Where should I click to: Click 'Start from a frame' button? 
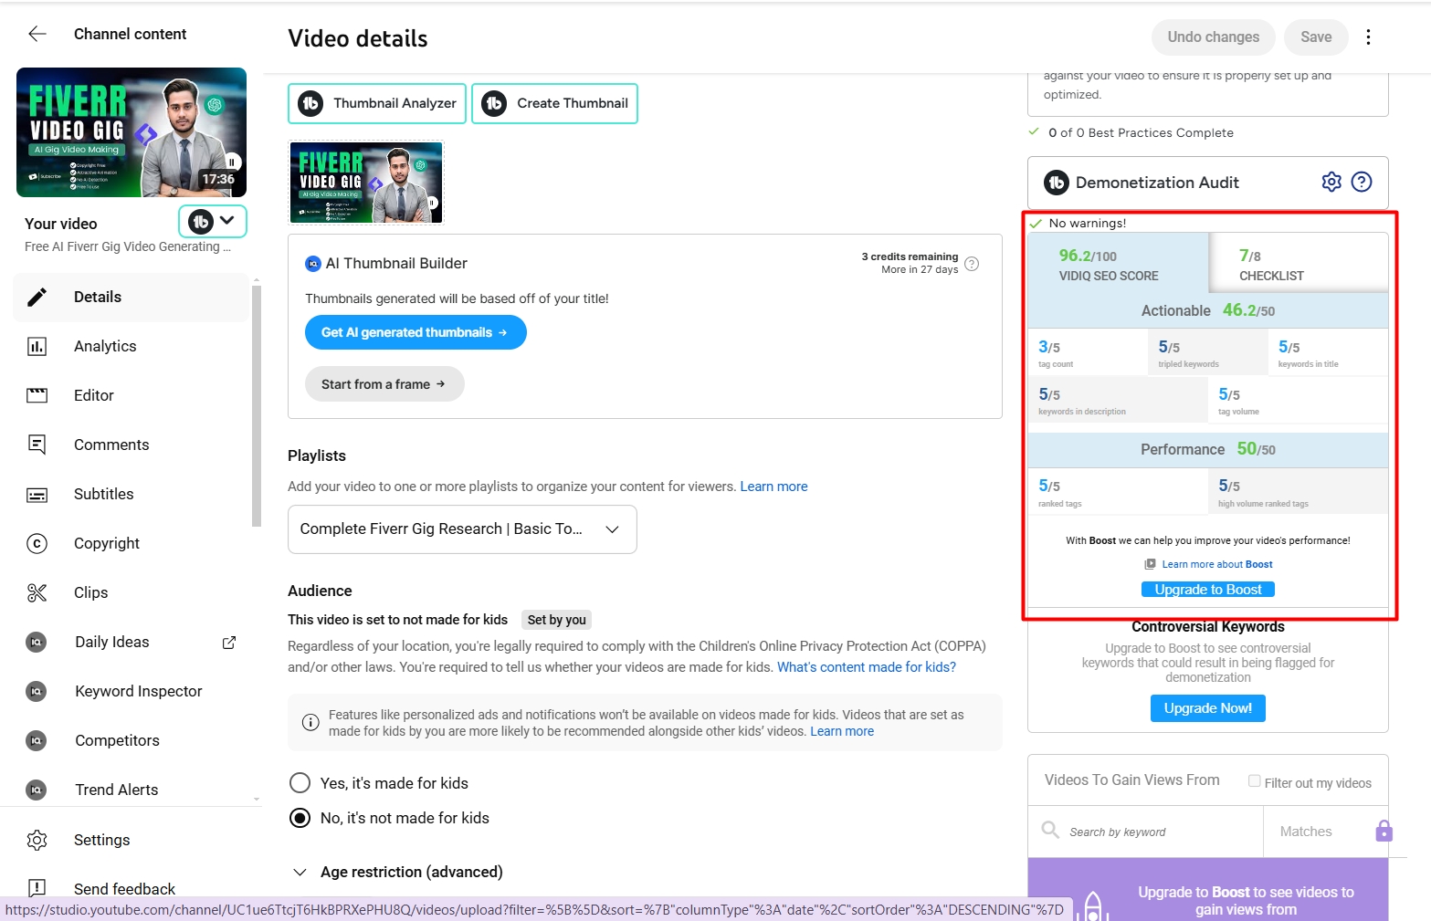384,384
